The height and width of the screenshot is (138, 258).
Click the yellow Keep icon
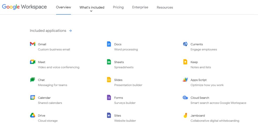click(185, 62)
